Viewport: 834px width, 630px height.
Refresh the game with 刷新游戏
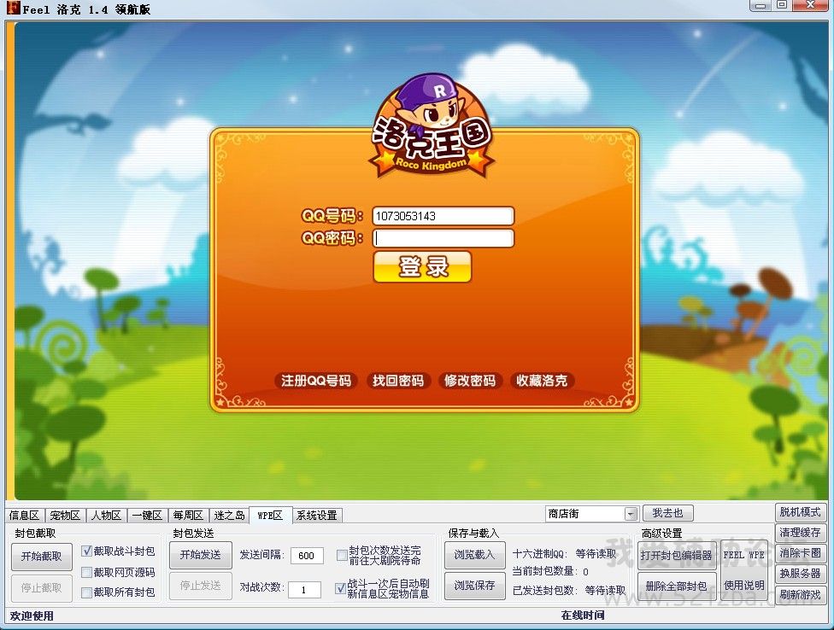[800, 594]
